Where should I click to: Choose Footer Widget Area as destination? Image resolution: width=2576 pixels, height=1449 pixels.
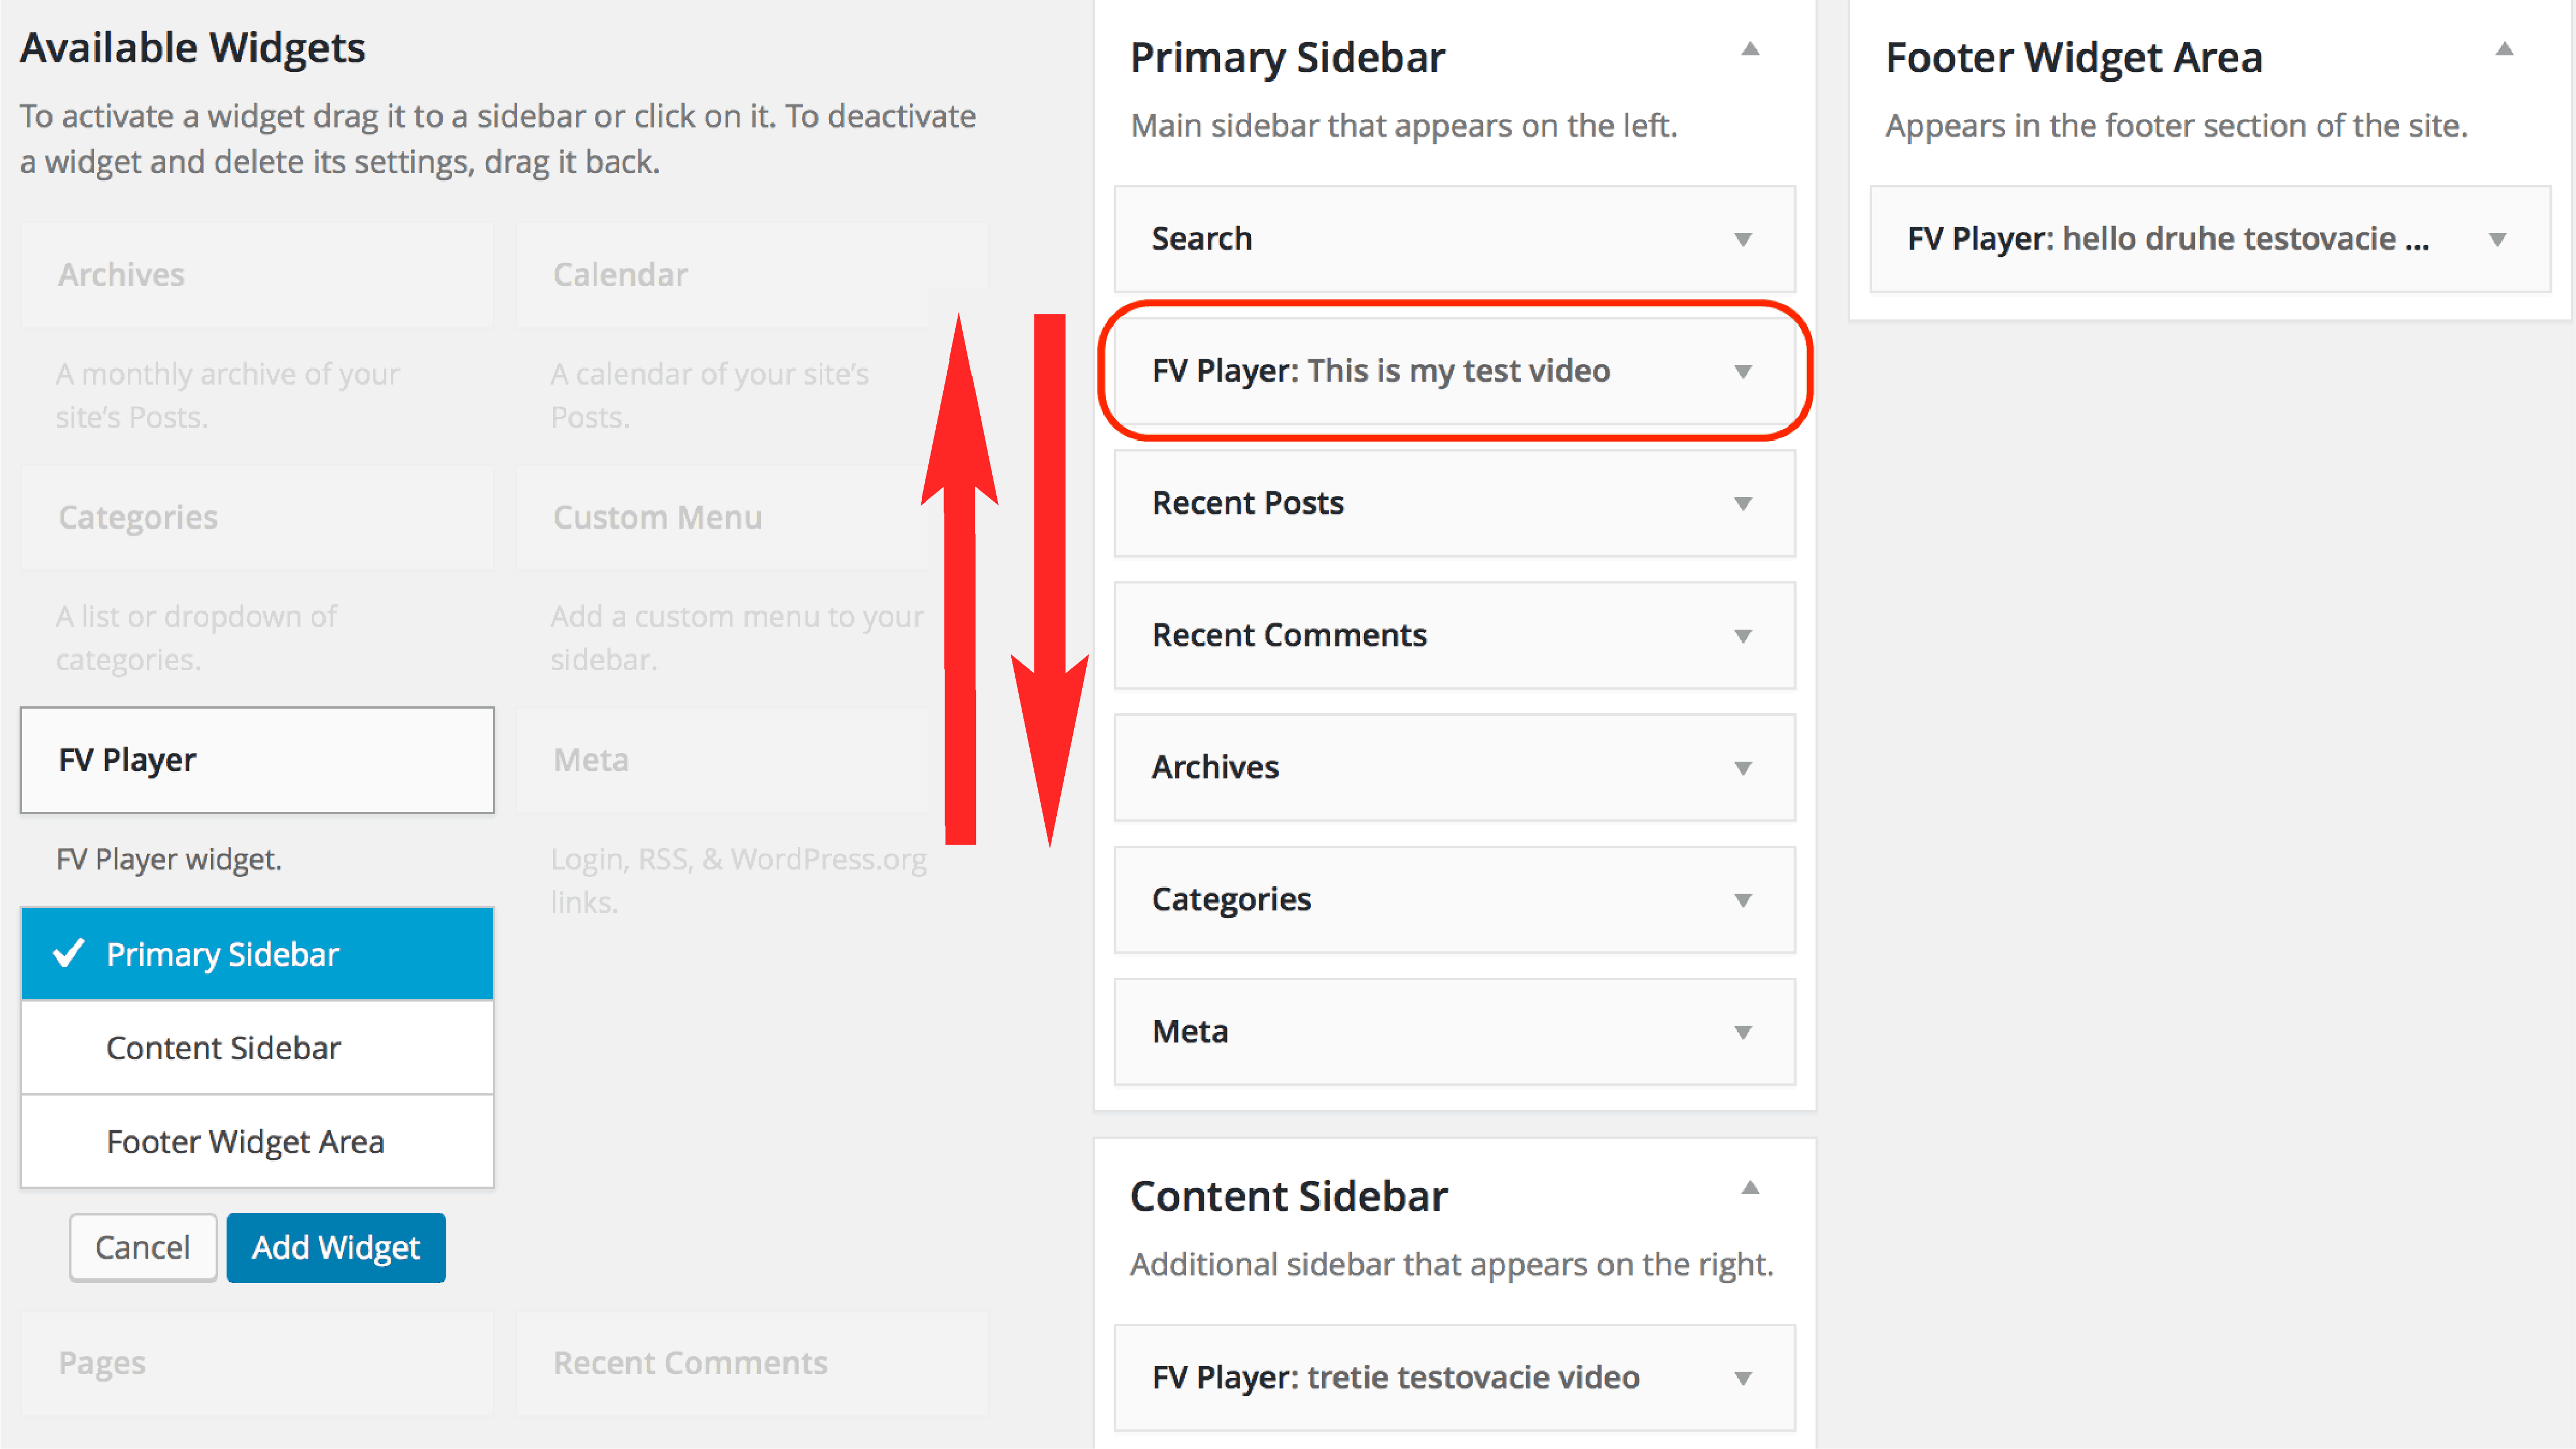257,1141
